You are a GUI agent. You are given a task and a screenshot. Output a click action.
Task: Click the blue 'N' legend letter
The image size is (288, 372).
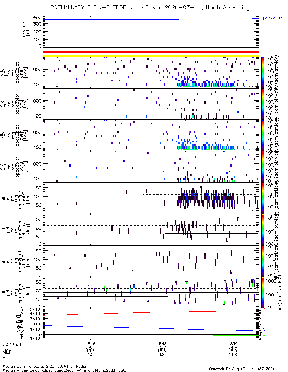point(264,330)
